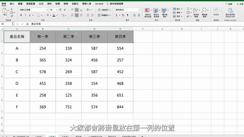
Task: Toggle bold formatting
Action: [x=21, y=15]
